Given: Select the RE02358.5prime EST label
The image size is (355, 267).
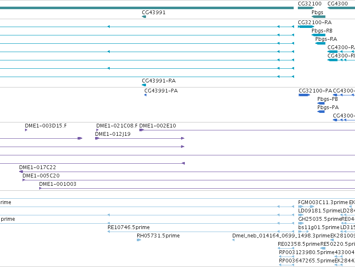Looking at the screenshot, I should [x=299, y=244].
